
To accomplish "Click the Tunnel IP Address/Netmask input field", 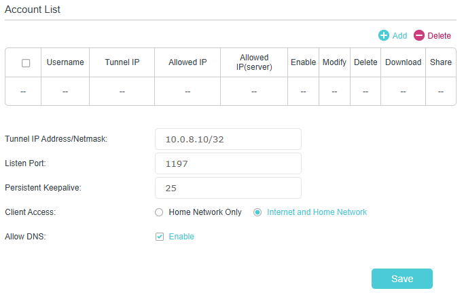I will [x=228, y=139].
